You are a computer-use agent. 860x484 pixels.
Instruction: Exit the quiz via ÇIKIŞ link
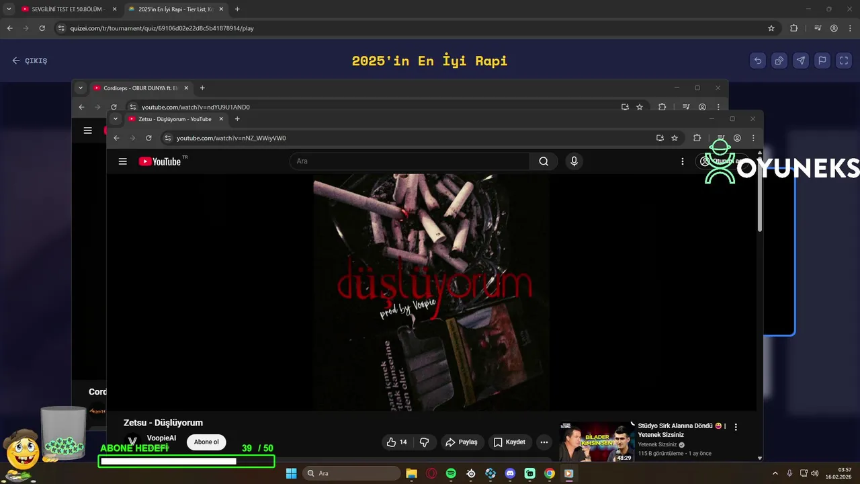[x=30, y=61]
